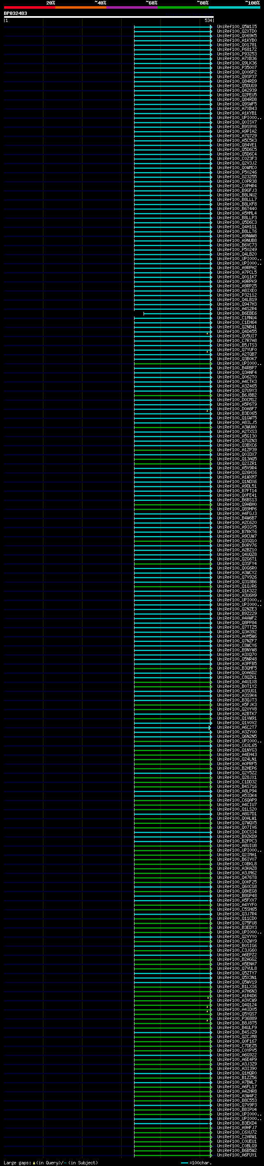Click the yellow gap marker on D0A8F7 row
Screen dimensions: 264x1166
[x=207, y=411]
